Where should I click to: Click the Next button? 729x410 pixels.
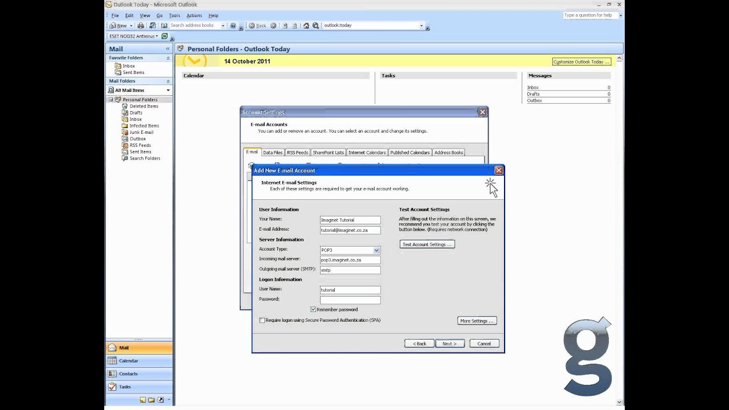pyautogui.click(x=449, y=343)
